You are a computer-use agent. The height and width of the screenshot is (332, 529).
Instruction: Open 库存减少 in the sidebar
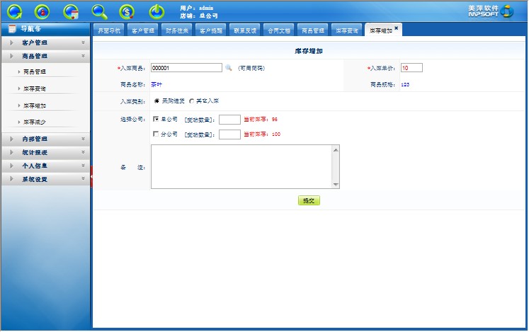pyautogui.click(x=35, y=122)
